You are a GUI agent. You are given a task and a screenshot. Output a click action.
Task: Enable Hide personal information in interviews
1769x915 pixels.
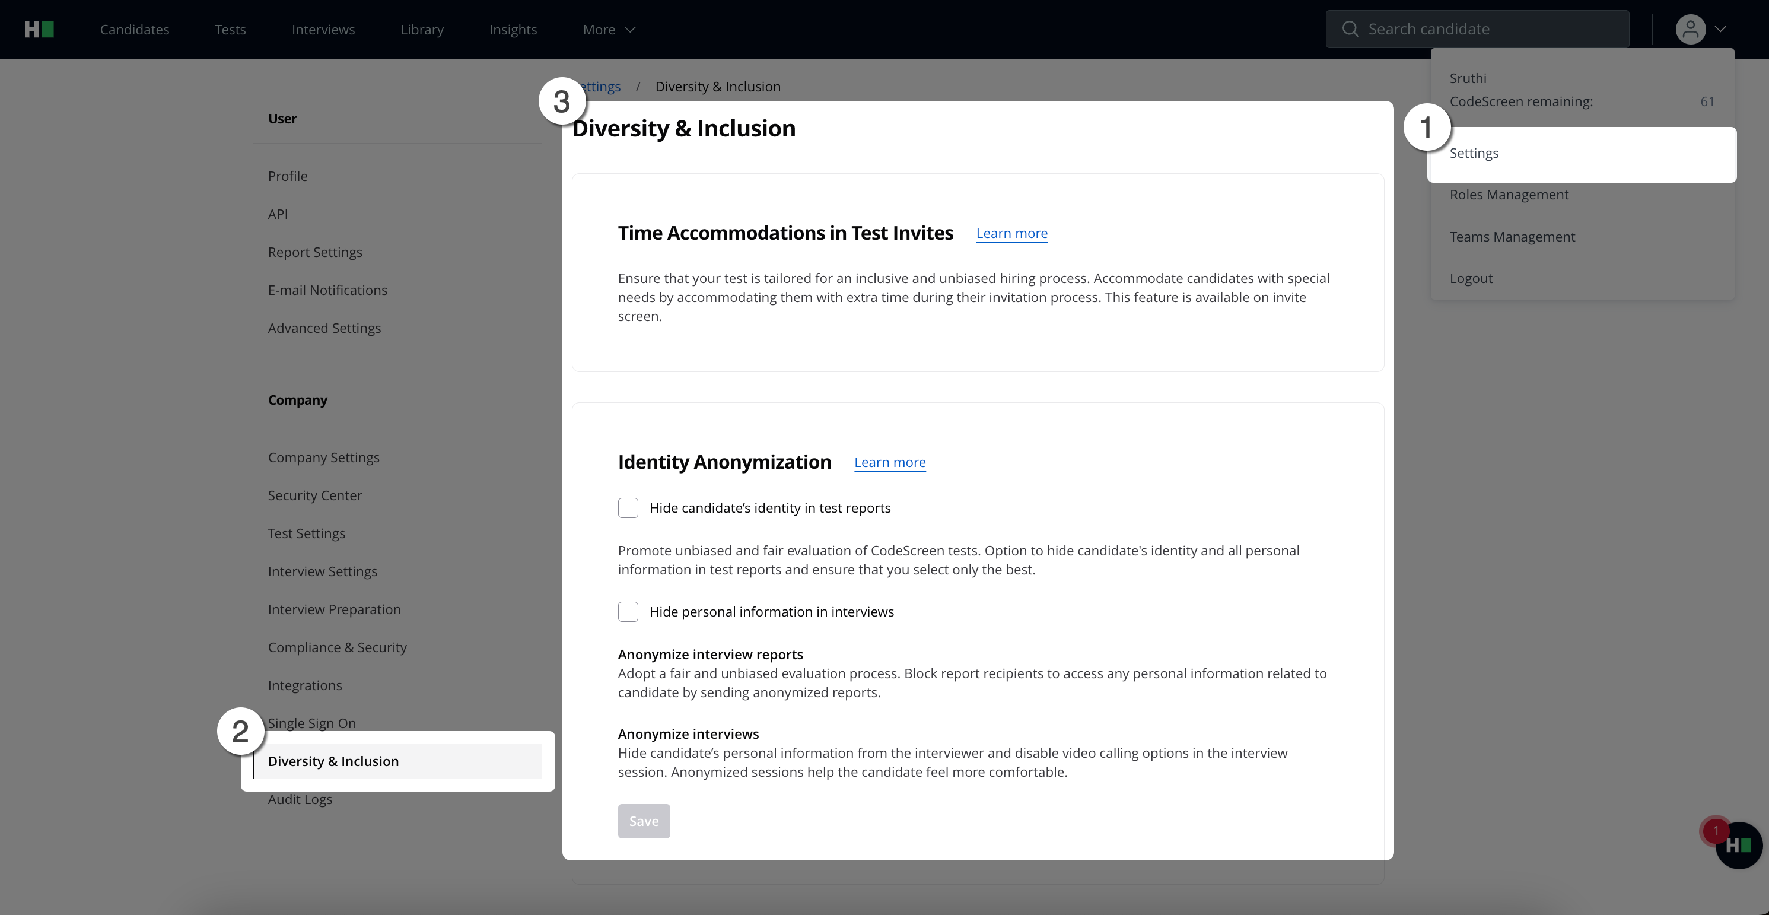[628, 612]
